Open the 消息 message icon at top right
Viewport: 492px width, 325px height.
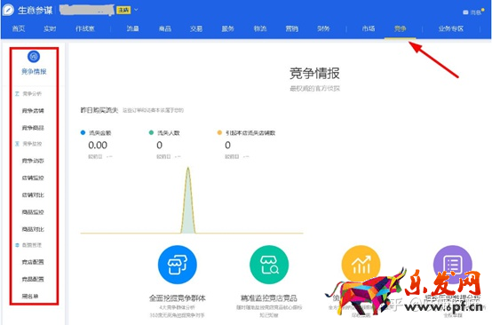point(465,12)
